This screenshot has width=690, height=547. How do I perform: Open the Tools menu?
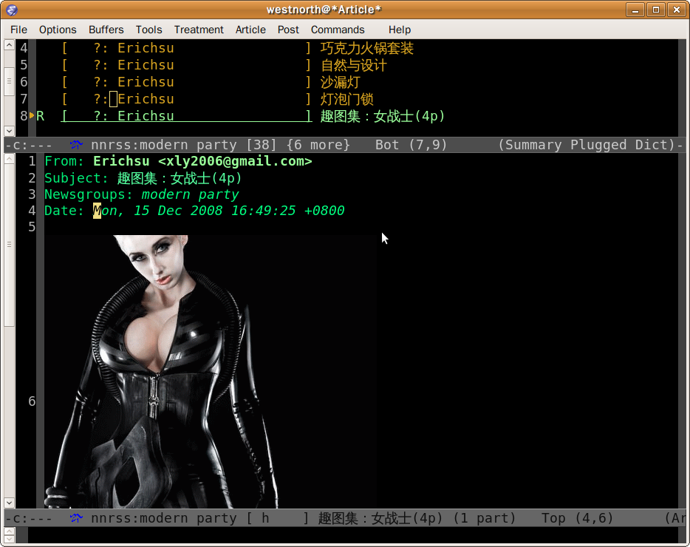tap(148, 30)
